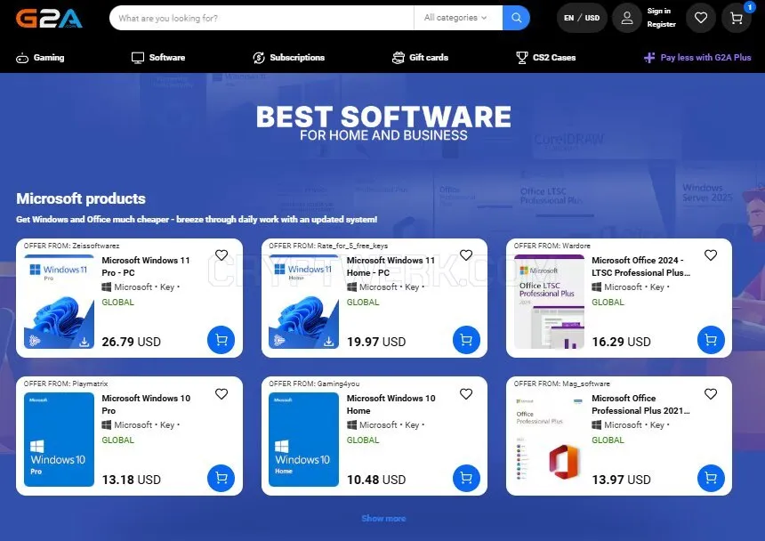Open Microsoft Windows 11 Pro - PC title
The image size is (765, 541).
point(145,266)
